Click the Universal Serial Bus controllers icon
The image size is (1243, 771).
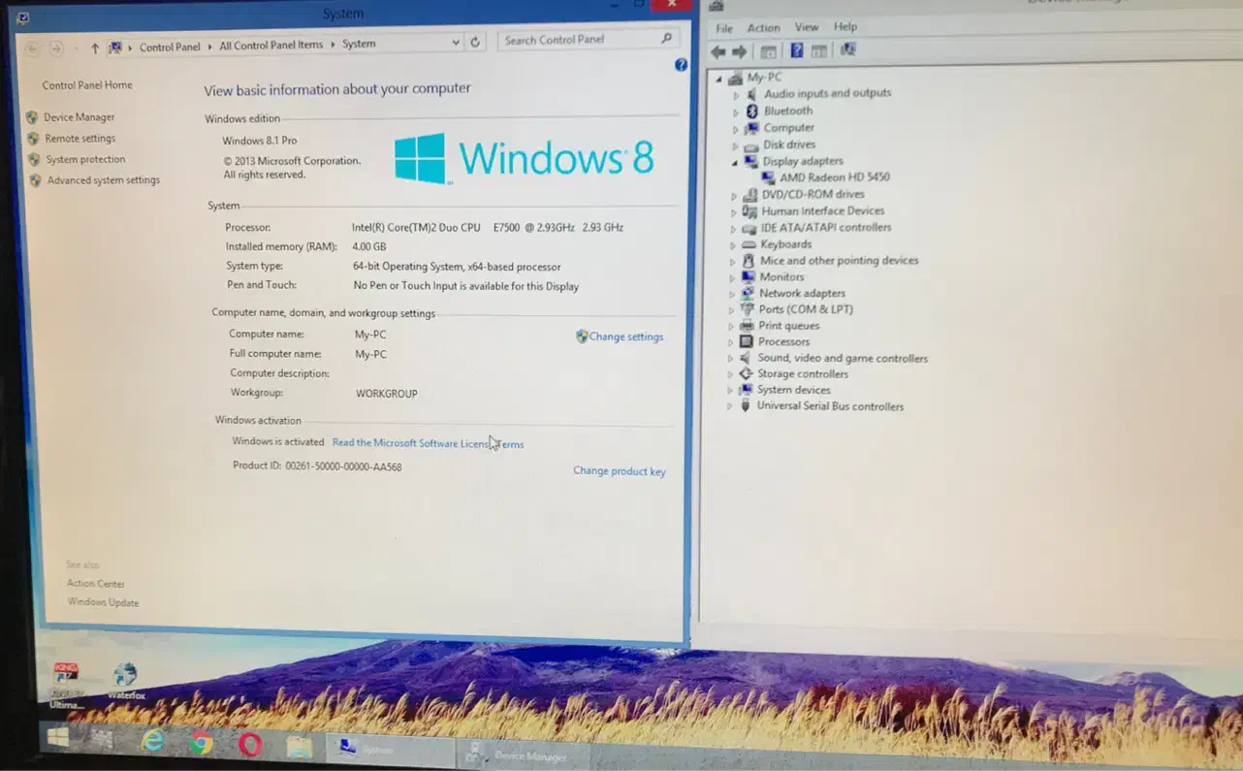[746, 406]
